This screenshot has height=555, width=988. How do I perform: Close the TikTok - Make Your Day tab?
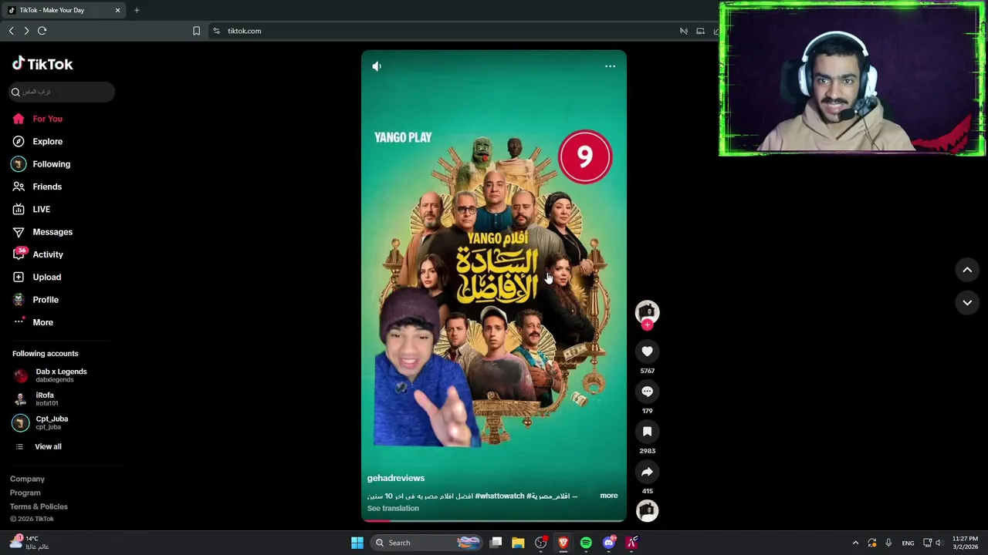pyautogui.click(x=117, y=10)
